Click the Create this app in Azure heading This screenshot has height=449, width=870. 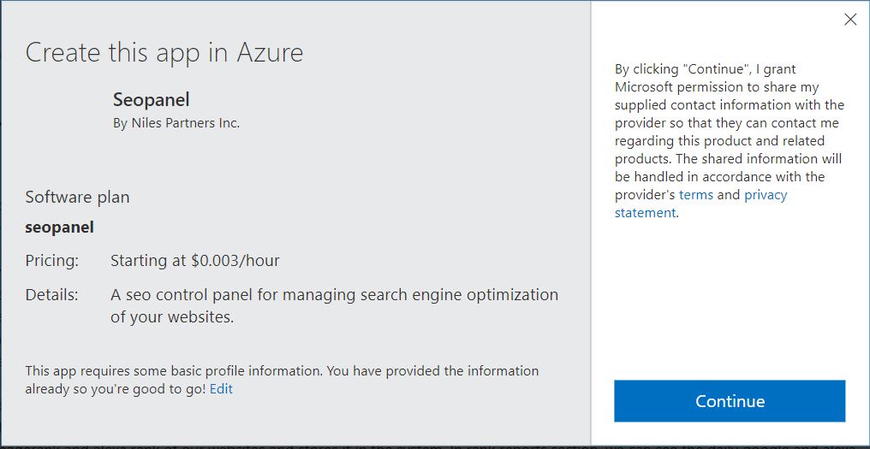coord(164,53)
